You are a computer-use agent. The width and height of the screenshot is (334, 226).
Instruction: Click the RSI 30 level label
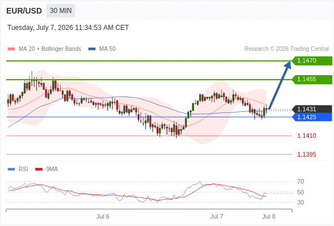(x=301, y=202)
